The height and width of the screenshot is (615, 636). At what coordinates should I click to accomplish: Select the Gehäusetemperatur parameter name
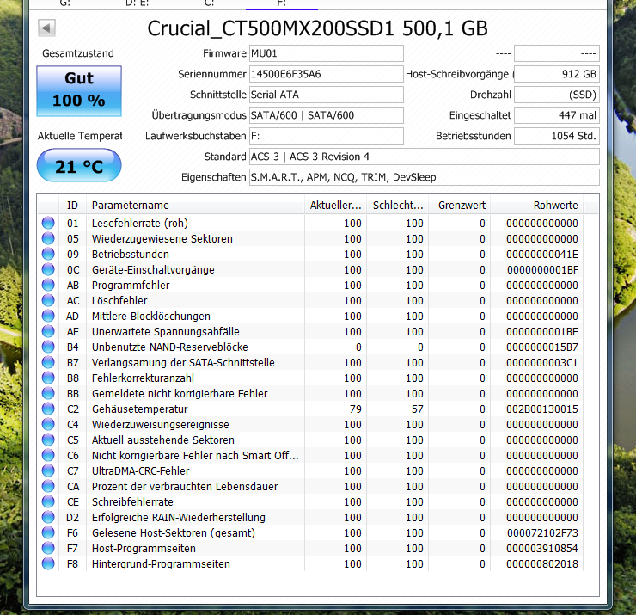tap(139, 409)
